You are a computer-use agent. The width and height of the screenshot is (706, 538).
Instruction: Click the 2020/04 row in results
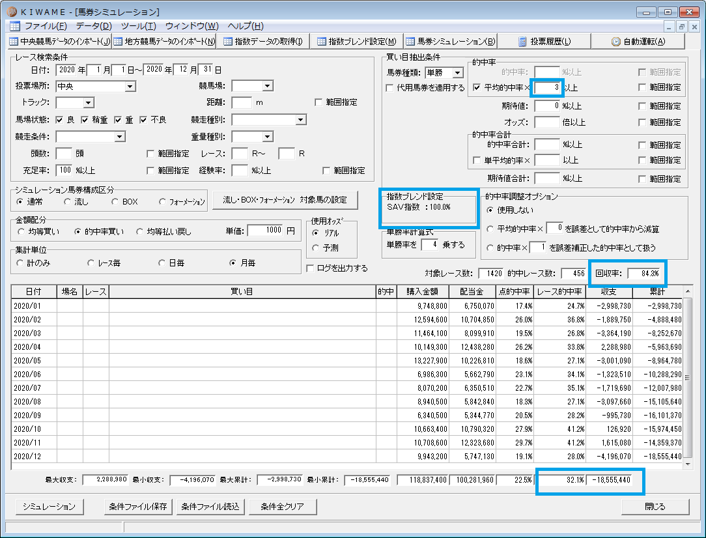[346, 347]
